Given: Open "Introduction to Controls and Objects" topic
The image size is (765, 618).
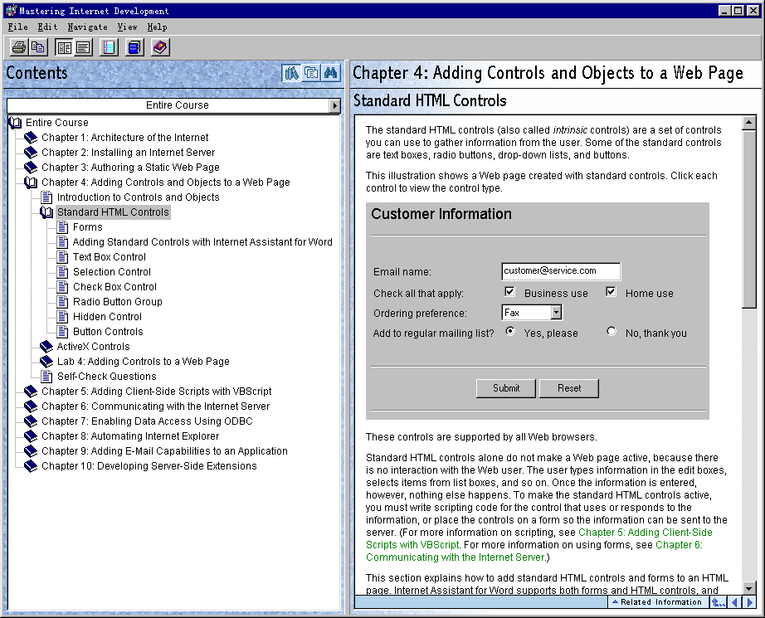Looking at the screenshot, I should coord(138,197).
